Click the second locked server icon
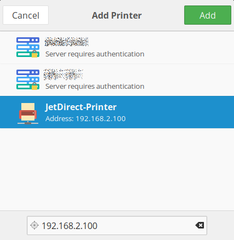234x240 pixels. [x=28, y=79]
